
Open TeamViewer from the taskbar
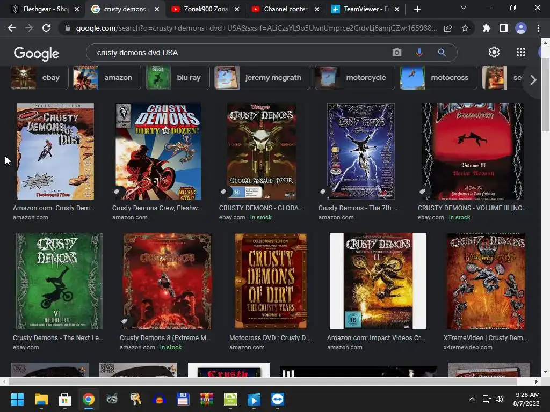tap(278, 399)
